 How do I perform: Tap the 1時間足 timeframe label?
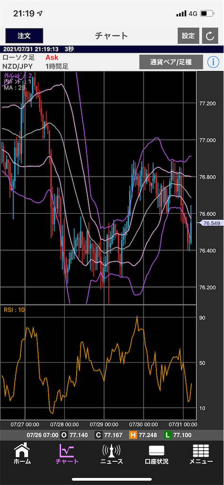coord(57,66)
